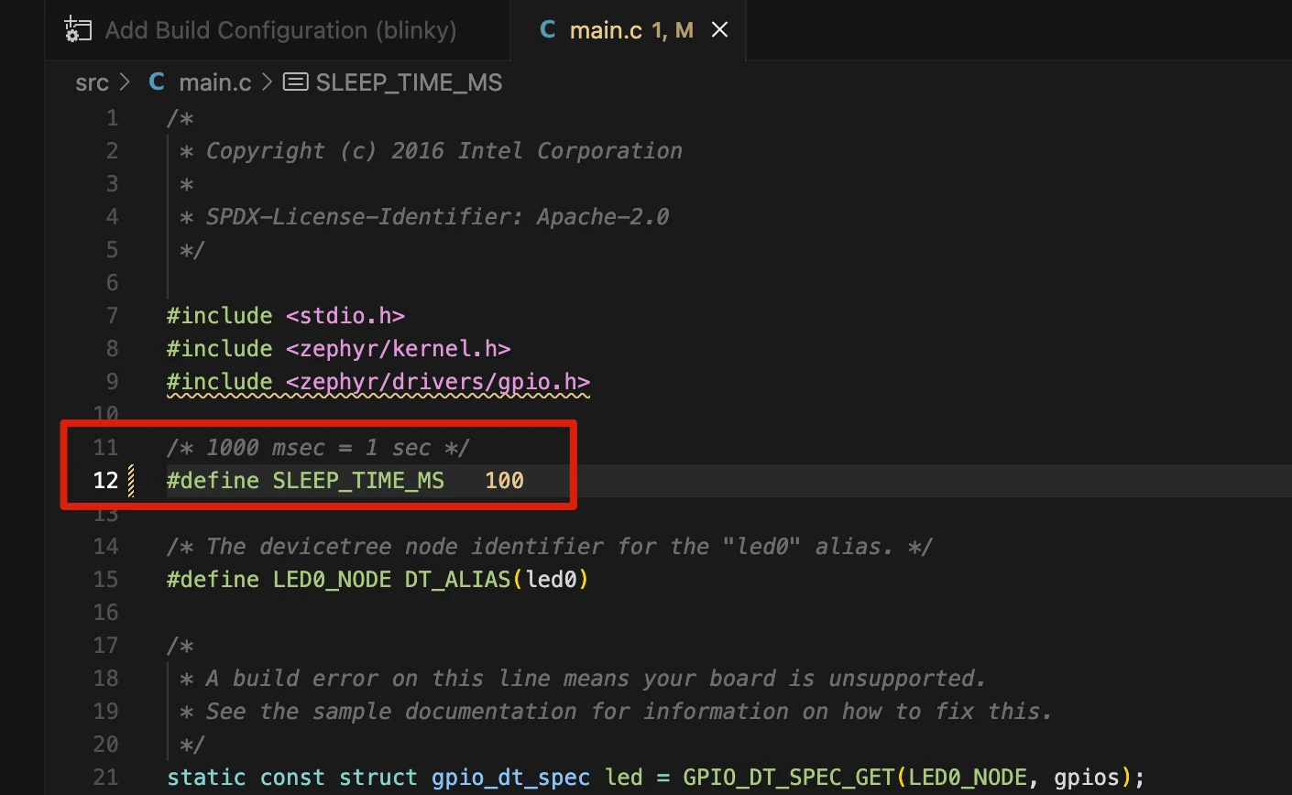Select the main.c tab label

coord(606,30)
